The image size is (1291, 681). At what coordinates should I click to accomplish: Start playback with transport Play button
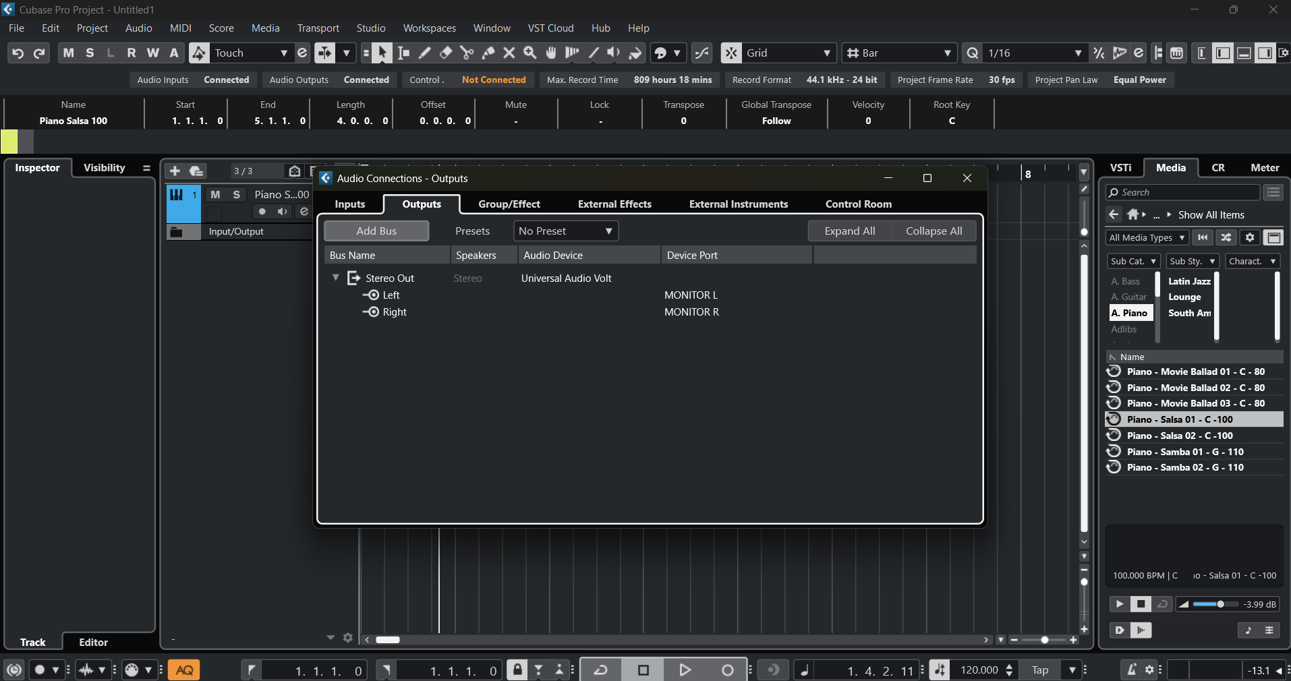[685, 670]
